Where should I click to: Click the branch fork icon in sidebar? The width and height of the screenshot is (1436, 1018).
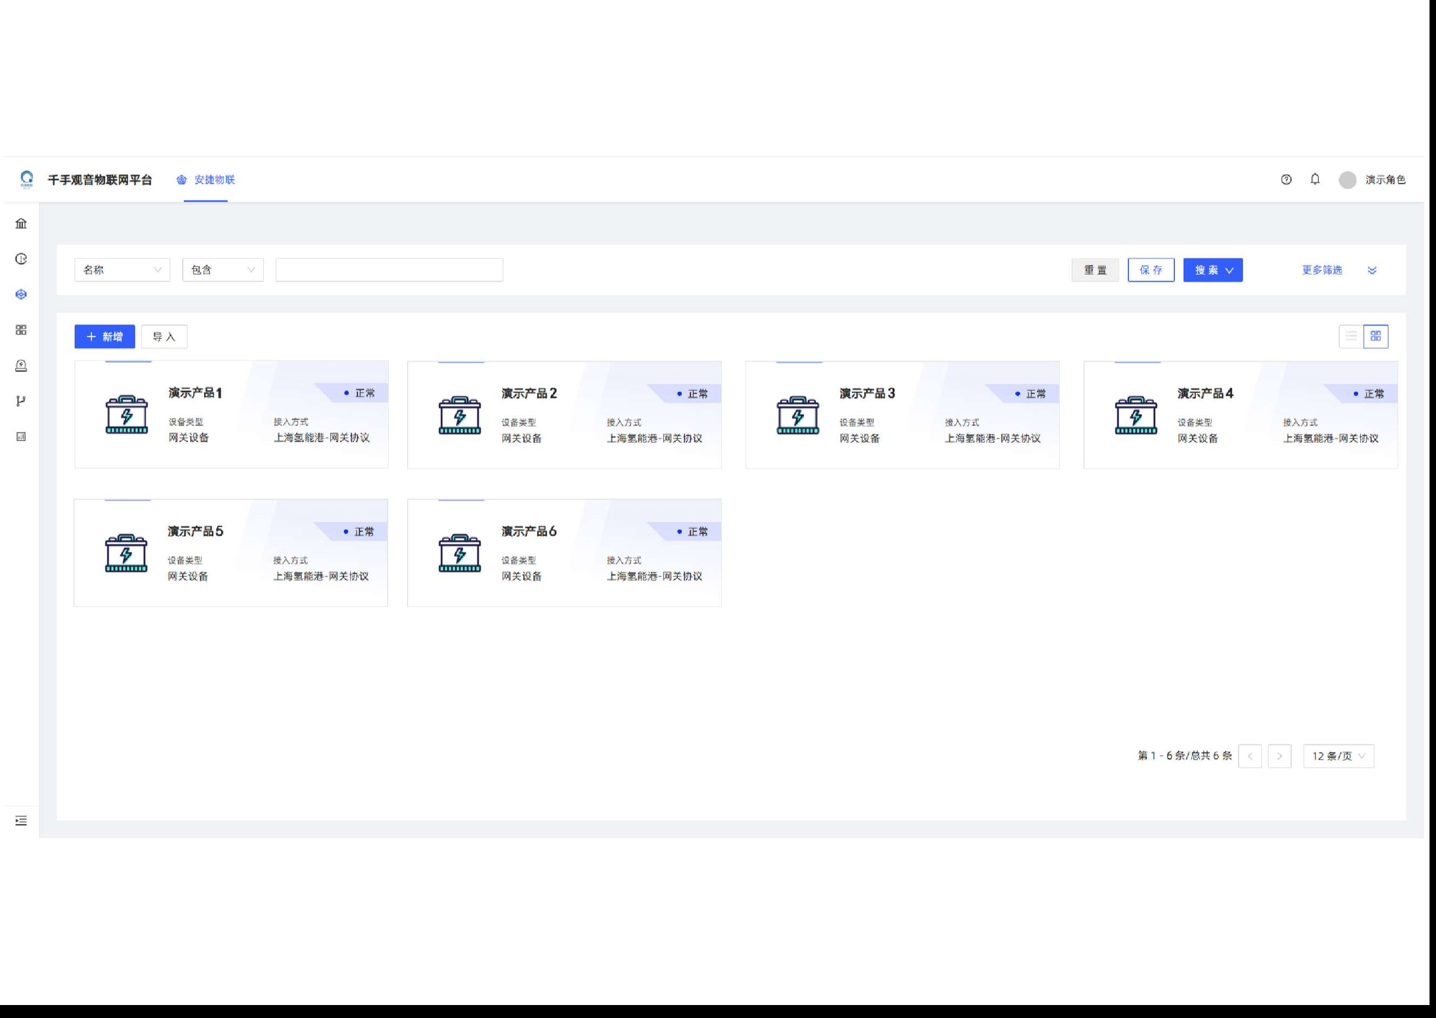click(21, 401)
